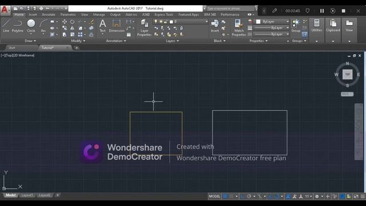366x206 pixels.
Task: Click the viewport controls label Top 2D Wireframe
Action: 18,56
